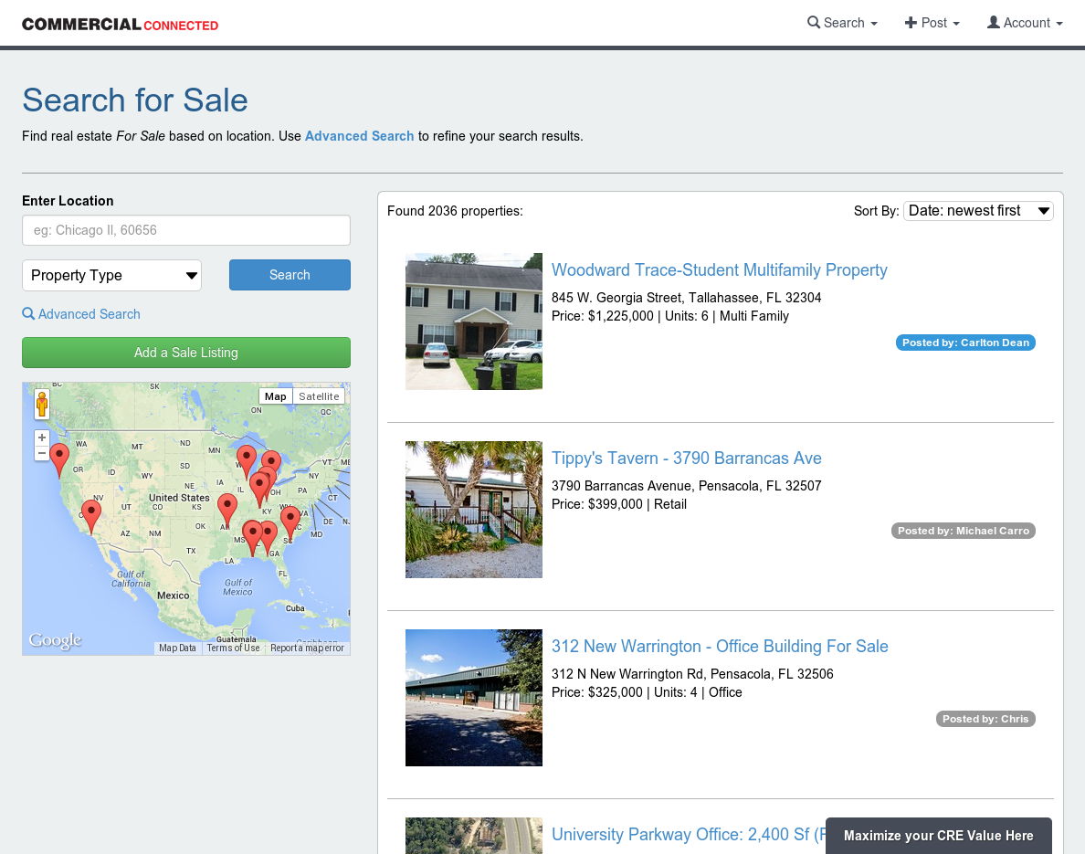Open 312 New Warrington Office Building listing
1085x854 pixels.
720,647
